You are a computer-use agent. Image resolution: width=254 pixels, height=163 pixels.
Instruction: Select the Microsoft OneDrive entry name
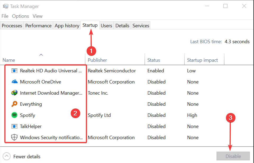tap(41, 82)
